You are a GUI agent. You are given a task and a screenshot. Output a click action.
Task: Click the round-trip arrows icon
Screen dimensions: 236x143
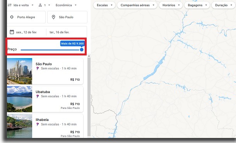point(10,5)
